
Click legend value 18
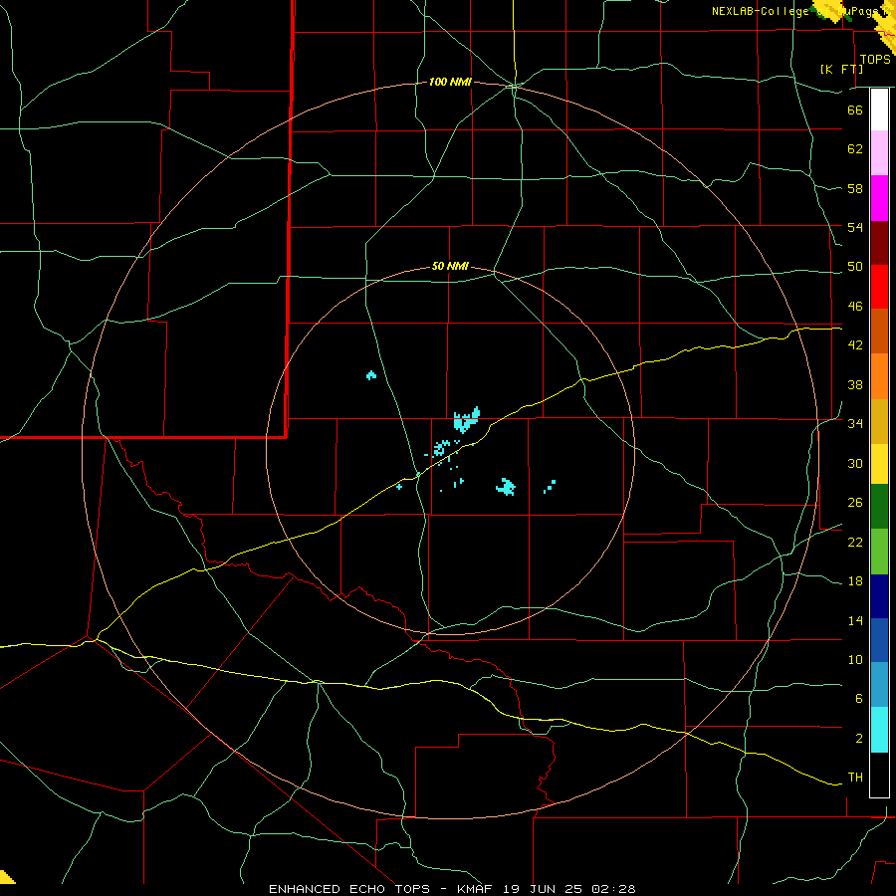tap(855, 581)
